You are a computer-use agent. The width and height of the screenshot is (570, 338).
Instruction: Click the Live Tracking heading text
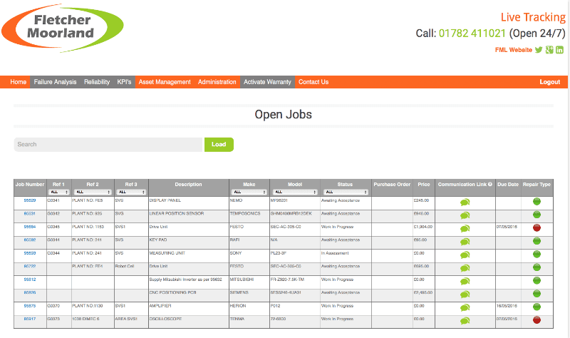pos(533,17)
